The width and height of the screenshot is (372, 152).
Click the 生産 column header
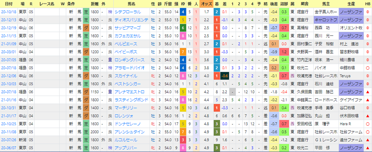[x=351, y=4]
